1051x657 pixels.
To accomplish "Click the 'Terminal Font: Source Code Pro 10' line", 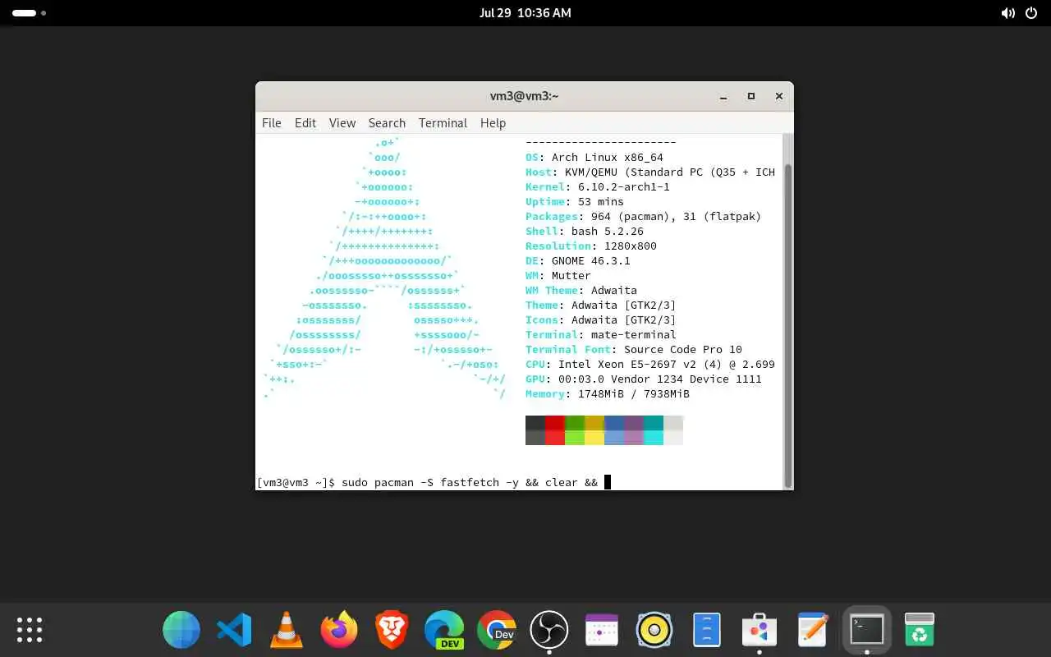I will click(x=634, y=349).
